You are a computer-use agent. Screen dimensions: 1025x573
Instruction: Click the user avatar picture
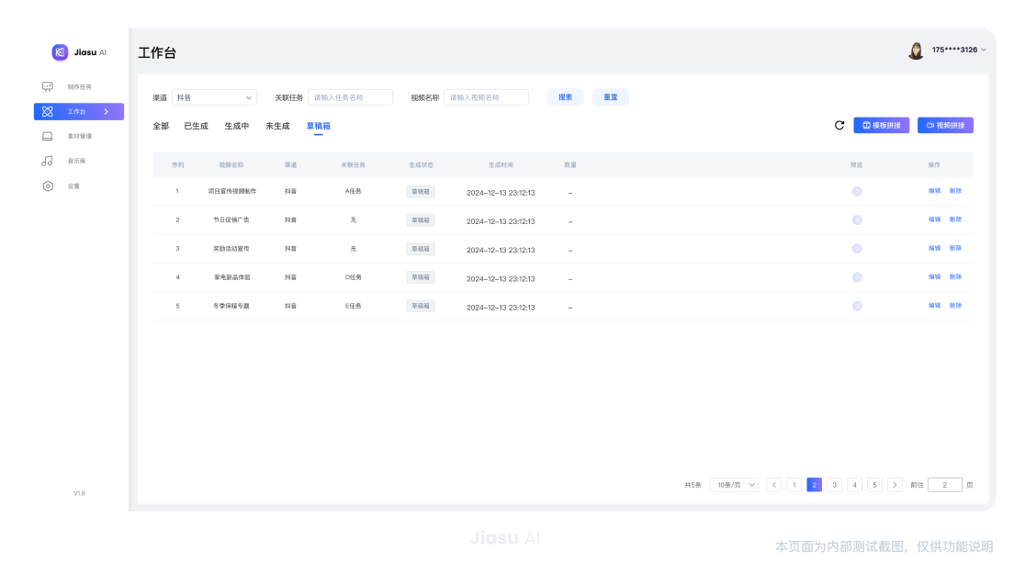[x=916, y=51]
